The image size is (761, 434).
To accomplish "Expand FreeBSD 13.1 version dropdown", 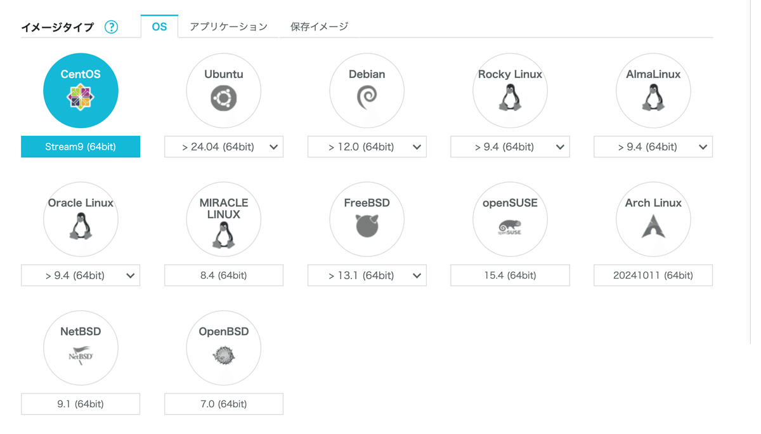I will click(x=367, y=275).
